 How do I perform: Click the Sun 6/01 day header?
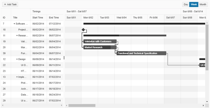pos(73,17)
